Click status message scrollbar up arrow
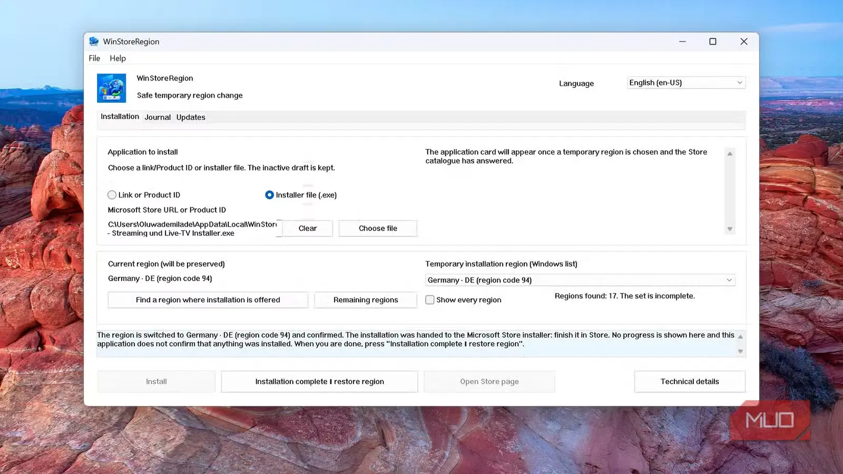Viewport: 843px width, 474px height. (x=740, y=337)
